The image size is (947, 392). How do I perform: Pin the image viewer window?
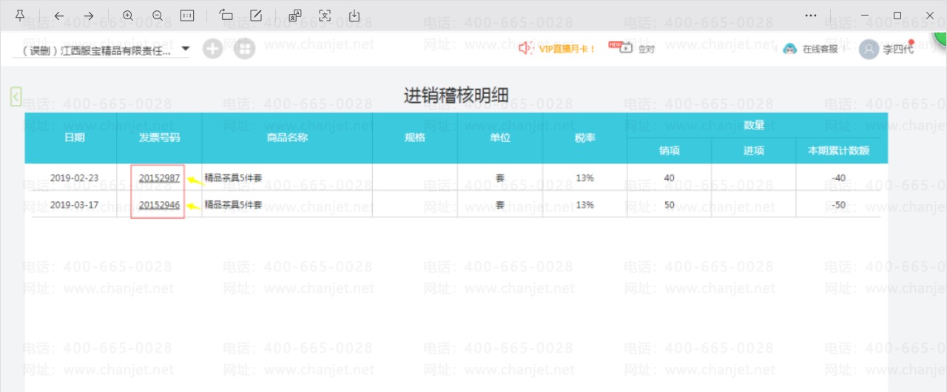pyautogui.click(x=20, y=16)
